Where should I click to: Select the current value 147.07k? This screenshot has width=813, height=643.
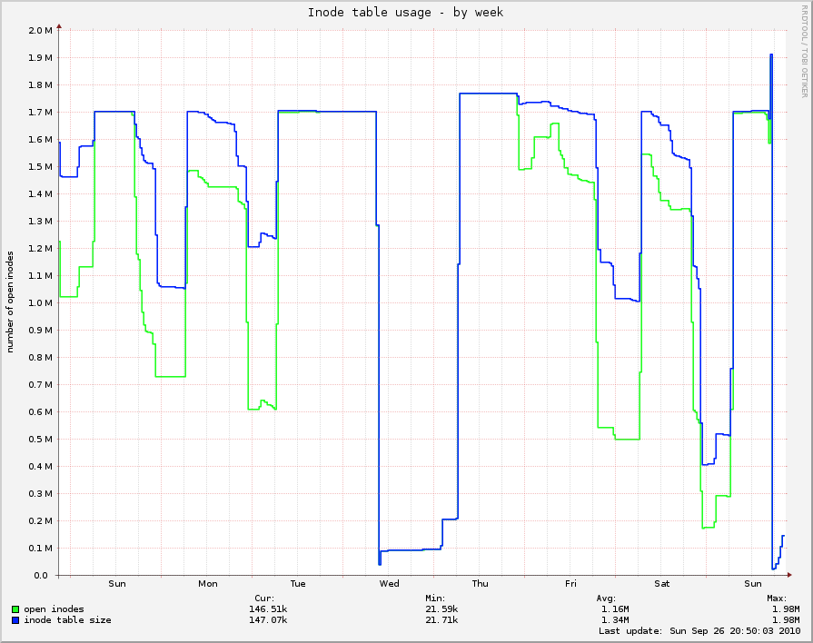tap(268, 620)
